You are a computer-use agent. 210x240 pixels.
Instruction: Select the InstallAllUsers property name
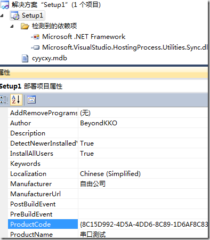click(x=43, y=154)
